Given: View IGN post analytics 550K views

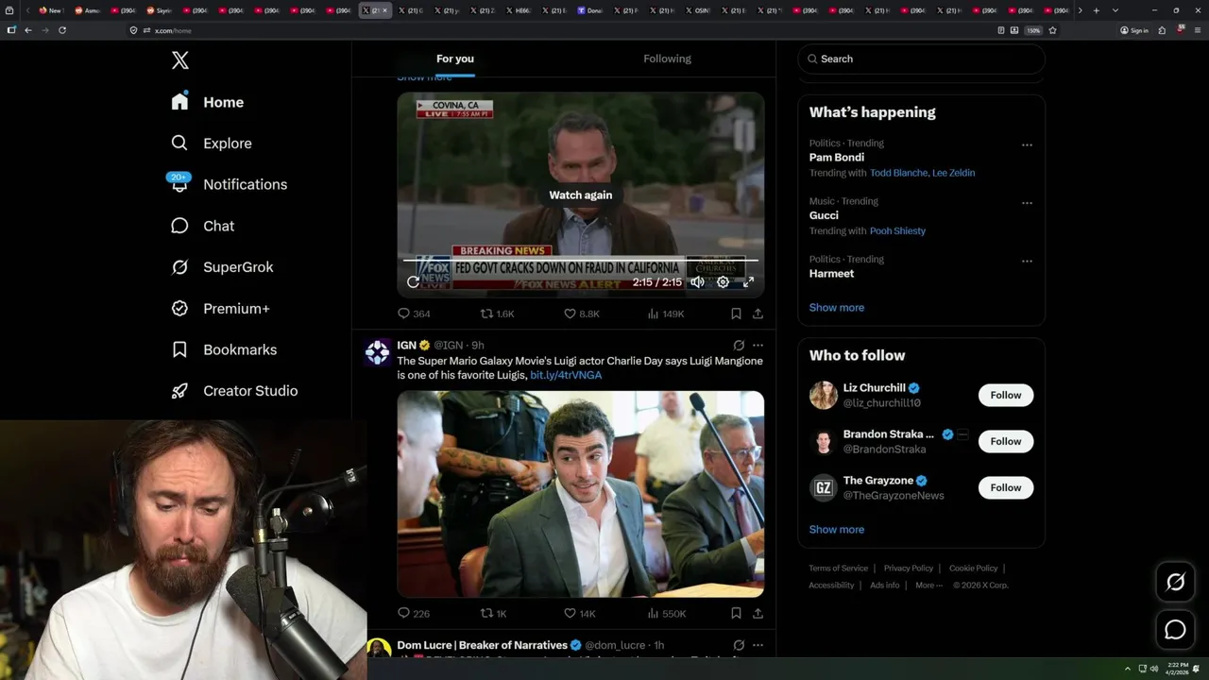Looking at the screenshot, I should 666,613.
